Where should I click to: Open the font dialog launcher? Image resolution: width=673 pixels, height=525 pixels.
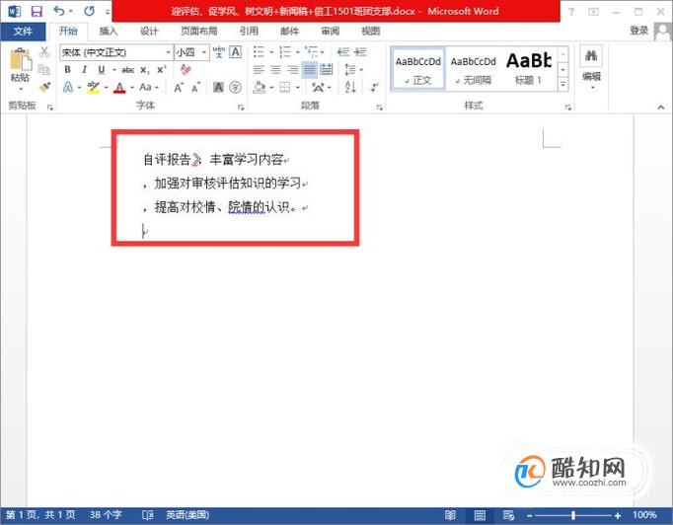coord(241,107)
